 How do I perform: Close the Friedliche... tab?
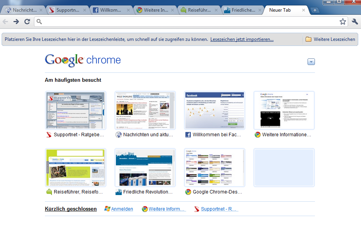(260, 10)
